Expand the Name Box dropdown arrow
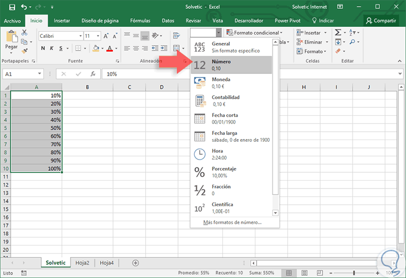 pos(39,73)
